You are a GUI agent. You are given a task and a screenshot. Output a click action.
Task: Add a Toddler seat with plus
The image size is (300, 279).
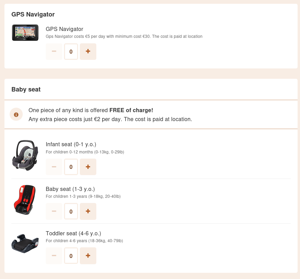pyautogui.click(x=88, y=256)
